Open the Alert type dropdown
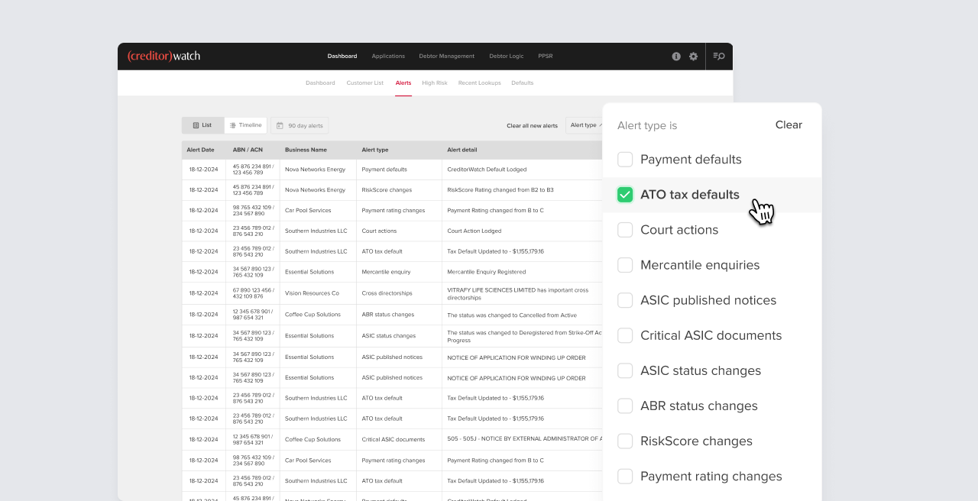Screen dimensions: 978x501 585,124
